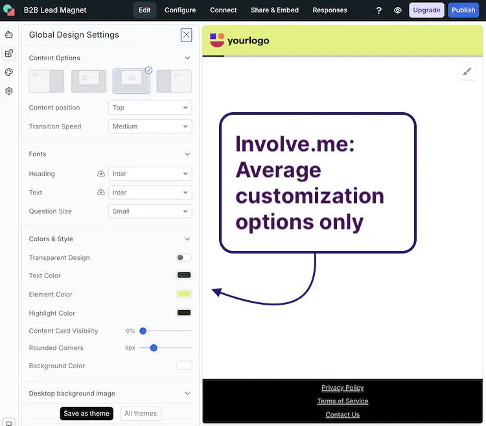Expand the Desktop background image section
Viewport: 486px width, 426px height.
click(187, 394)
